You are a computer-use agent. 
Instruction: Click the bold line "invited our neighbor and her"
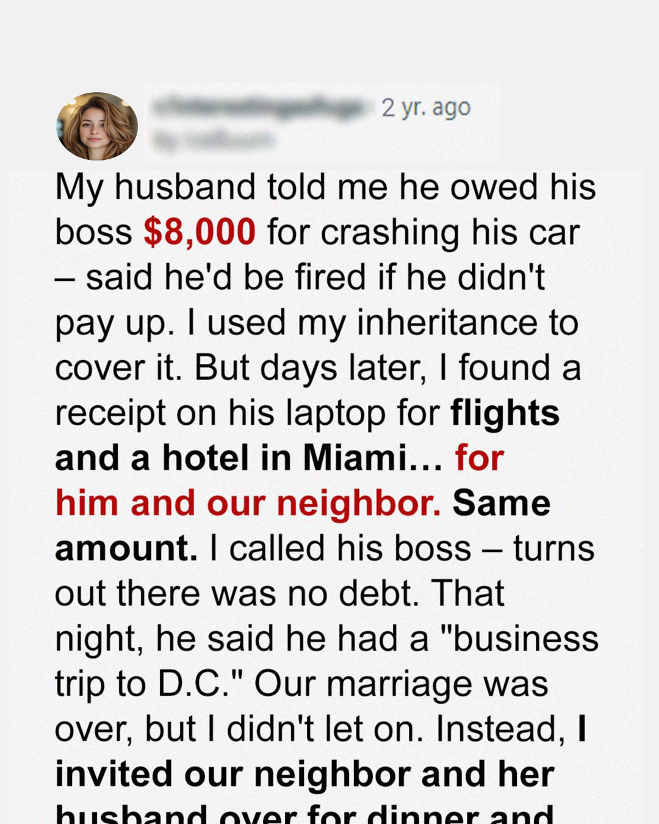coord(304,774)
